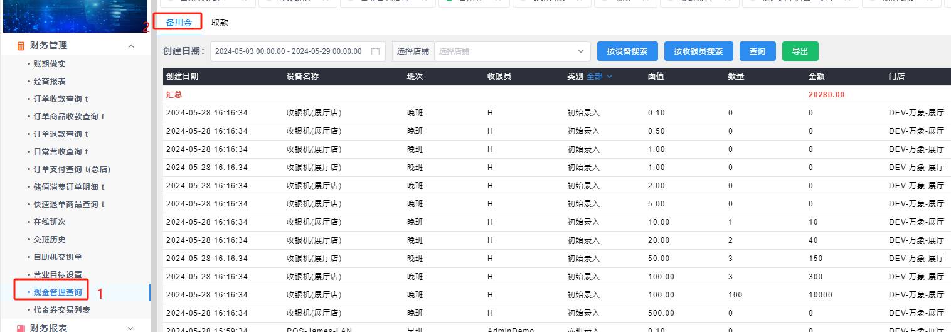This screenshot has width=951, height=332.
Task: Click the 创建日期 date range input
Action: tap(289, 51)
